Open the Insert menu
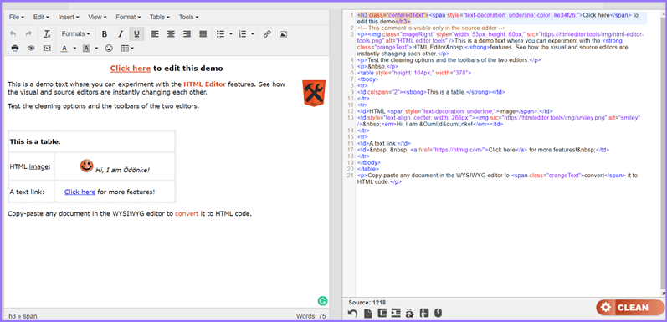 coord(69,17)
